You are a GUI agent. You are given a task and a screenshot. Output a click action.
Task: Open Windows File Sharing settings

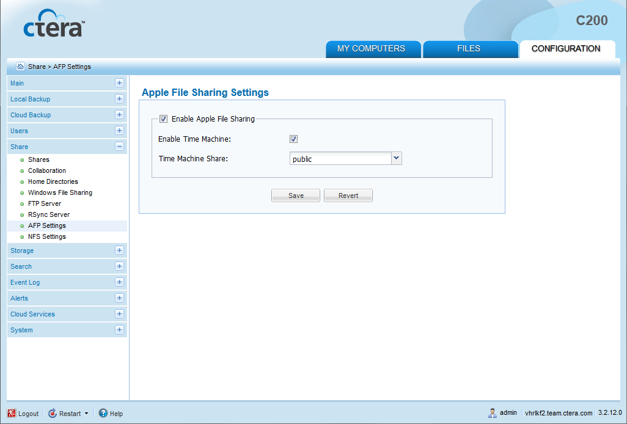pos(60,192)
